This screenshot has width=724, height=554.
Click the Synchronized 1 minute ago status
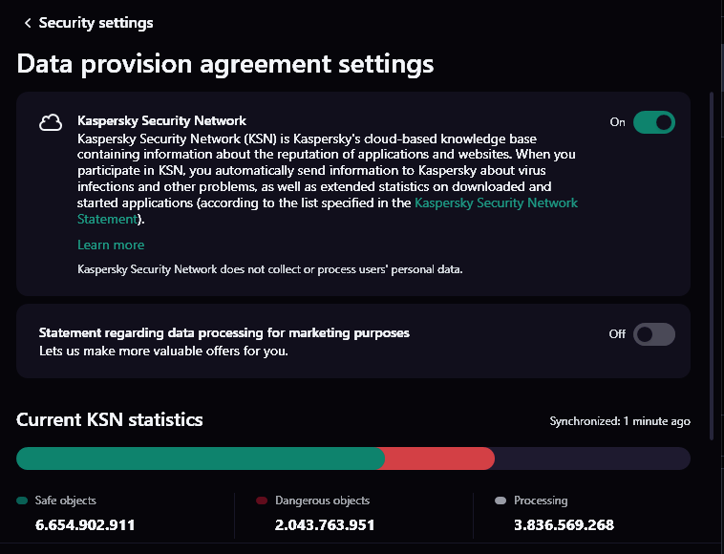pyautogui.click(x=620, y=421)
